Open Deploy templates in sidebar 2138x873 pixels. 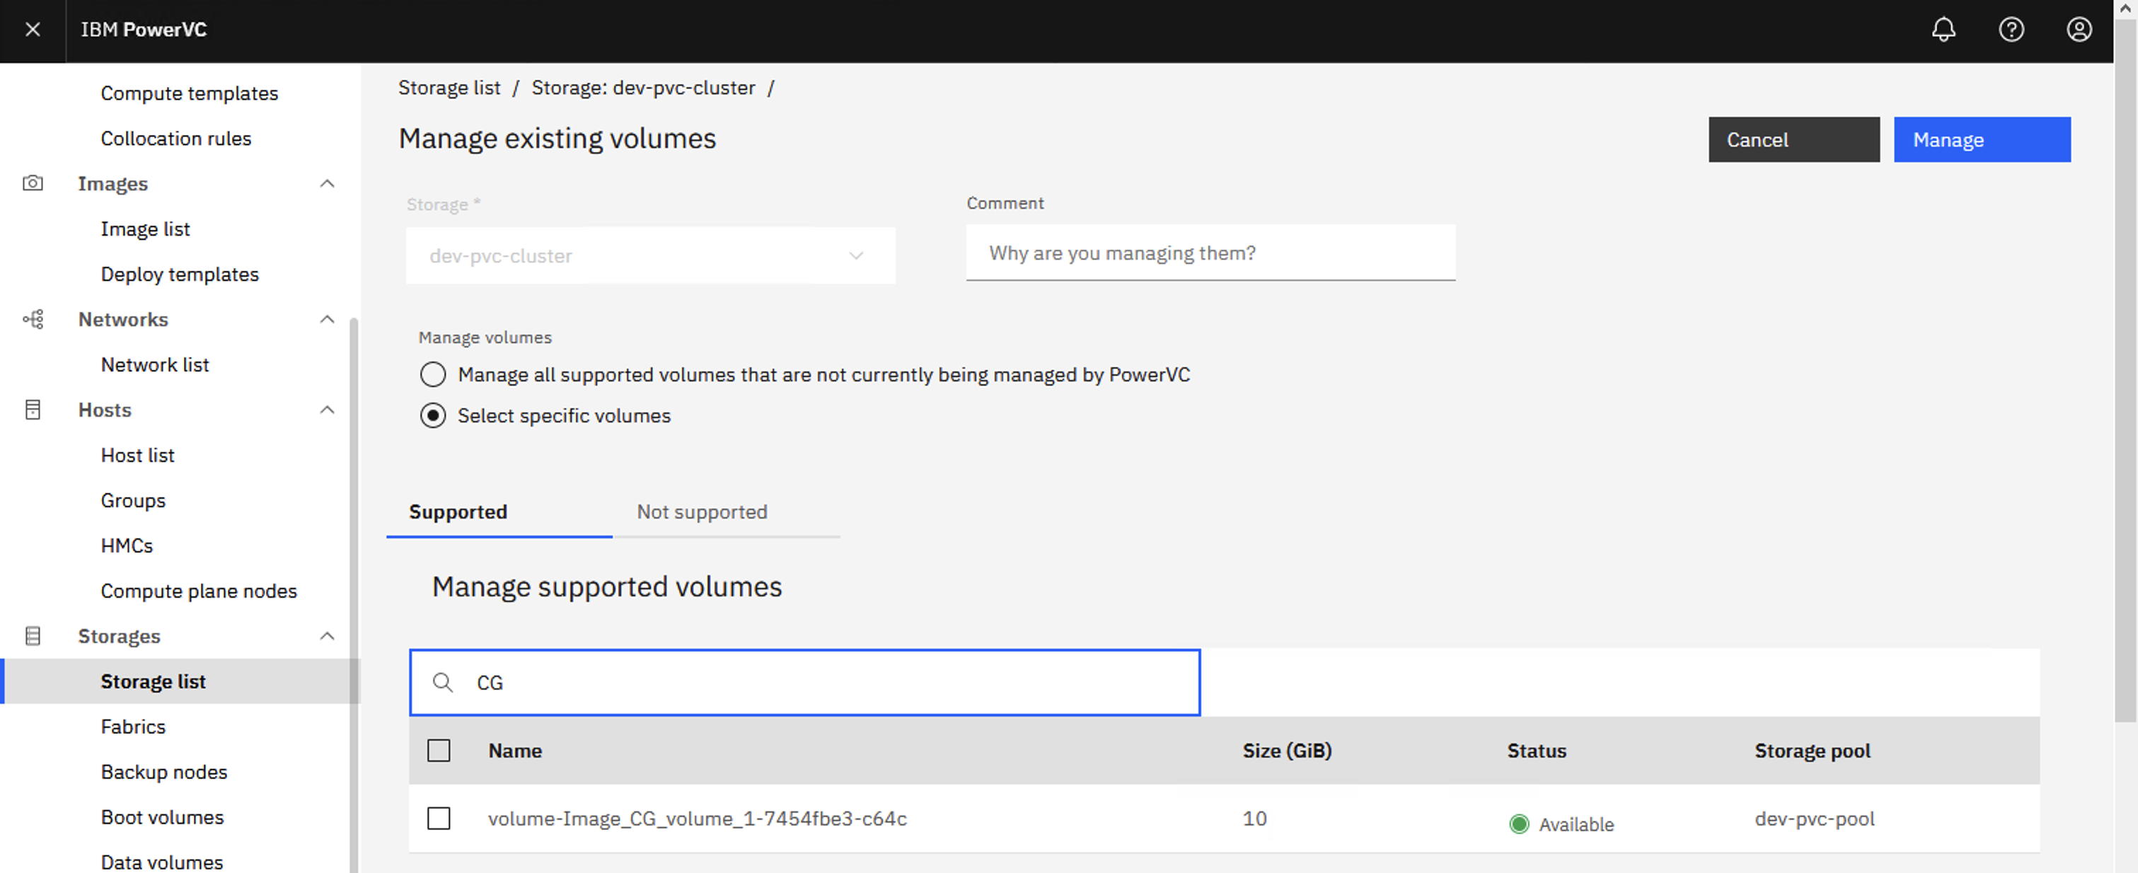coord(179,274)
